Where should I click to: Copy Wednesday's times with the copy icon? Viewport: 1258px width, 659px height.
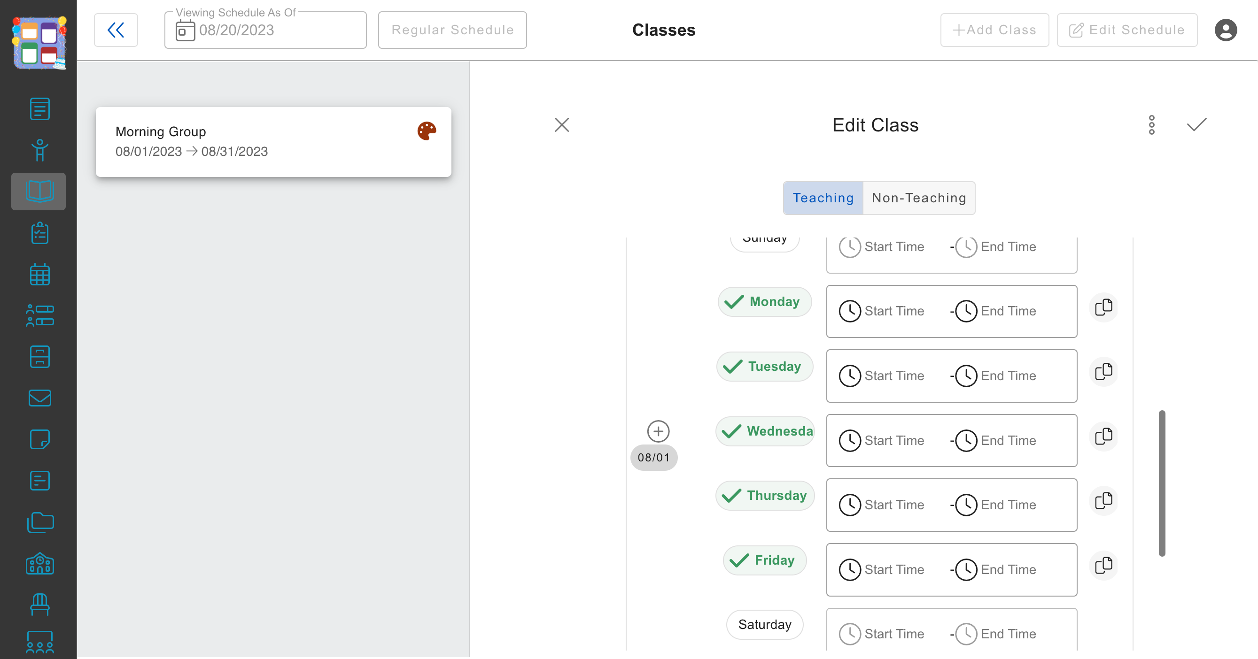pyautogui.click(x=1103, y=437)
